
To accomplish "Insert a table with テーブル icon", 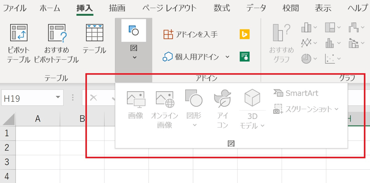I will (x=94, y=33).
